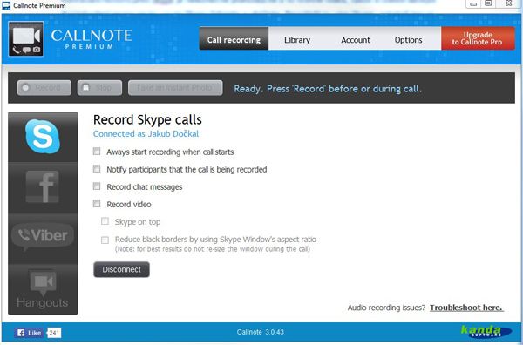Click Take an Instant Photo button

pos(175,88)
